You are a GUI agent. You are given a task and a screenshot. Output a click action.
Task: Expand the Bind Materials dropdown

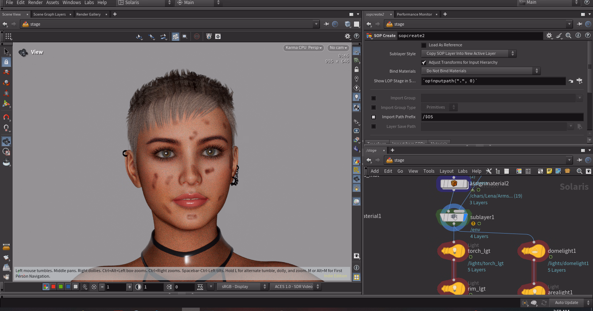pos(480,71)
